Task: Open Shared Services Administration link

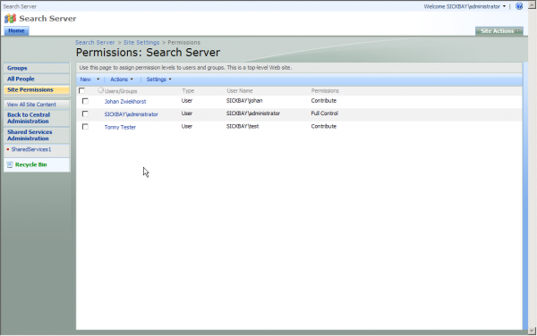Action: pos(30,135)
